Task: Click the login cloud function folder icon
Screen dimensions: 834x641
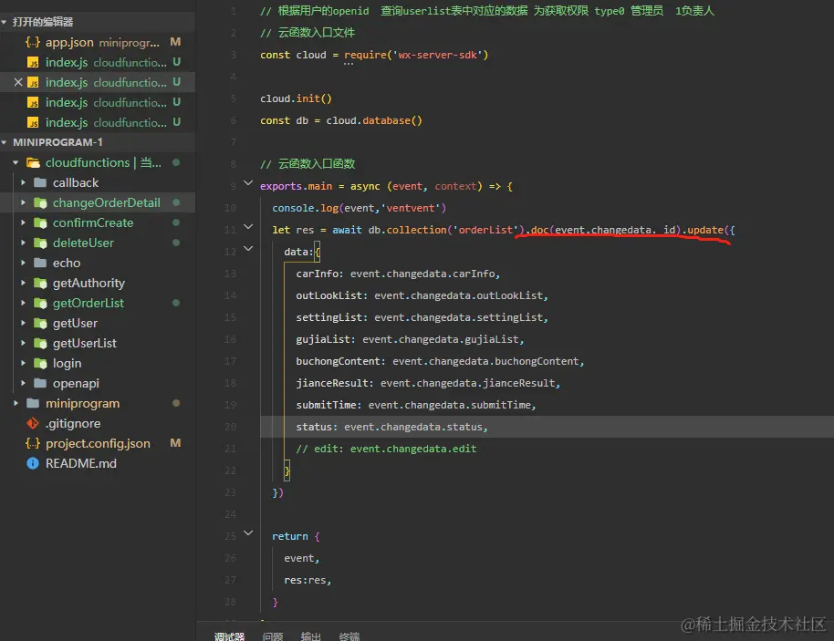Action: [40, 363]
